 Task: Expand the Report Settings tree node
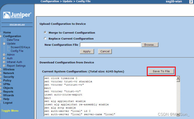(x=4, y=66)
